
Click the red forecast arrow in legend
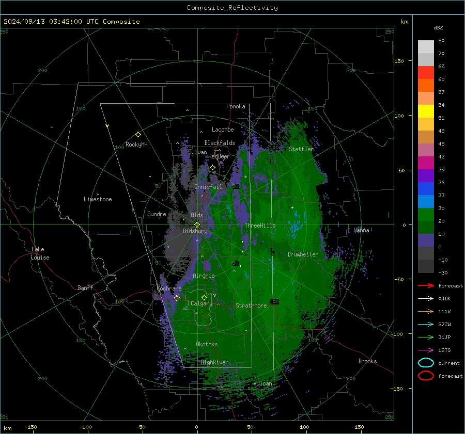pyautogui.click(x=426, y=285)
